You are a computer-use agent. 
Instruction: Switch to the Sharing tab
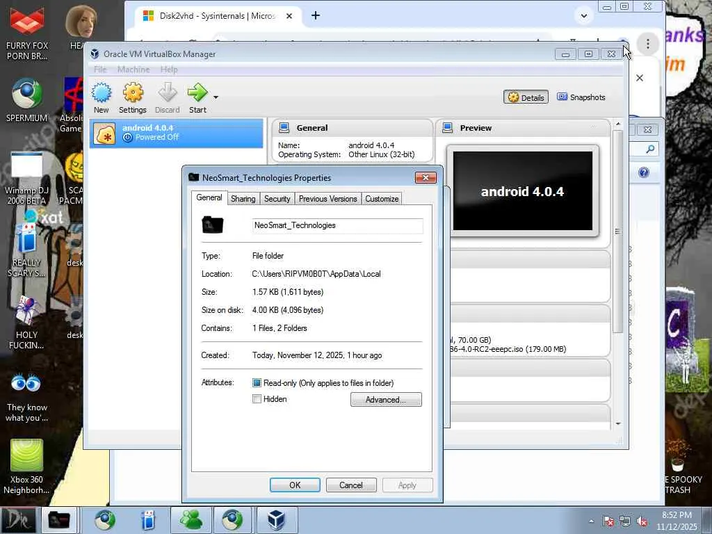point(243,199)
